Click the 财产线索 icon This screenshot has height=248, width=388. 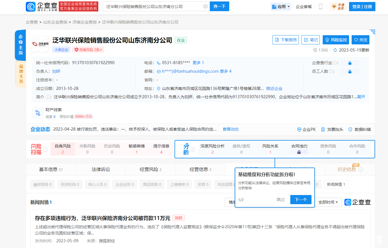click(x=38, y=113)
